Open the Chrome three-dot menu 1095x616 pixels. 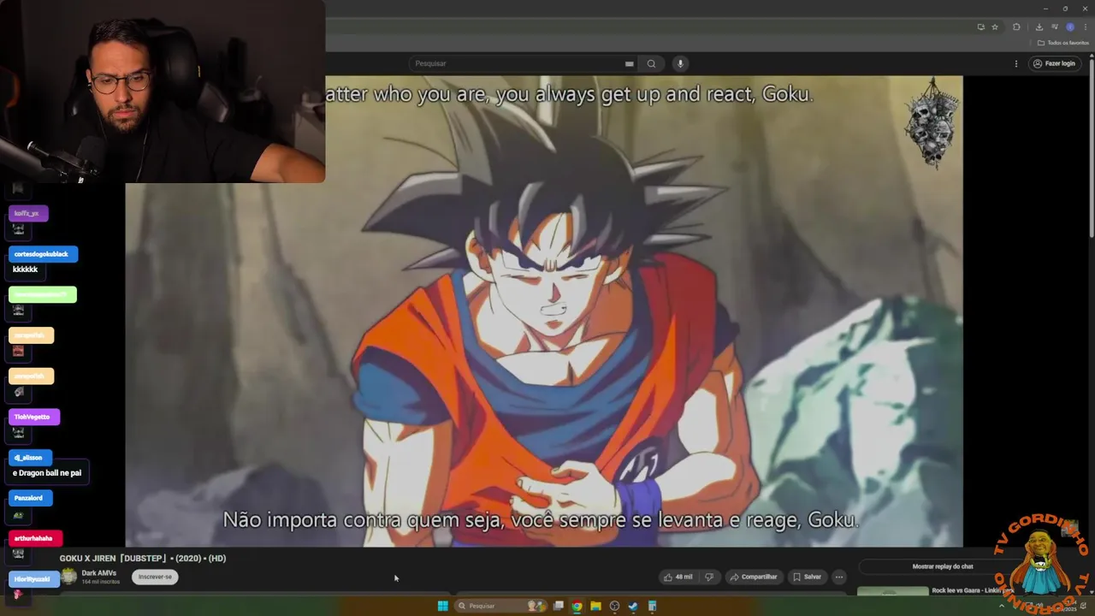pyautogui.click(x=1085, y=27)
